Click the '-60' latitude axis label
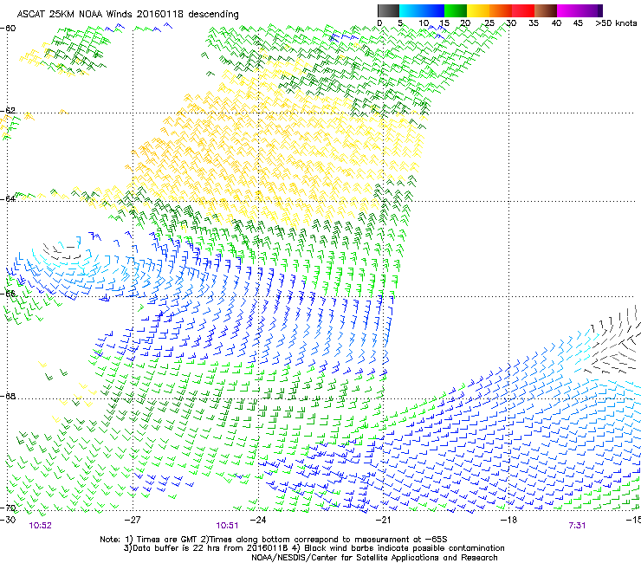Image resolution: width=641 pixels, height=563 pixels. pos(8,29)
